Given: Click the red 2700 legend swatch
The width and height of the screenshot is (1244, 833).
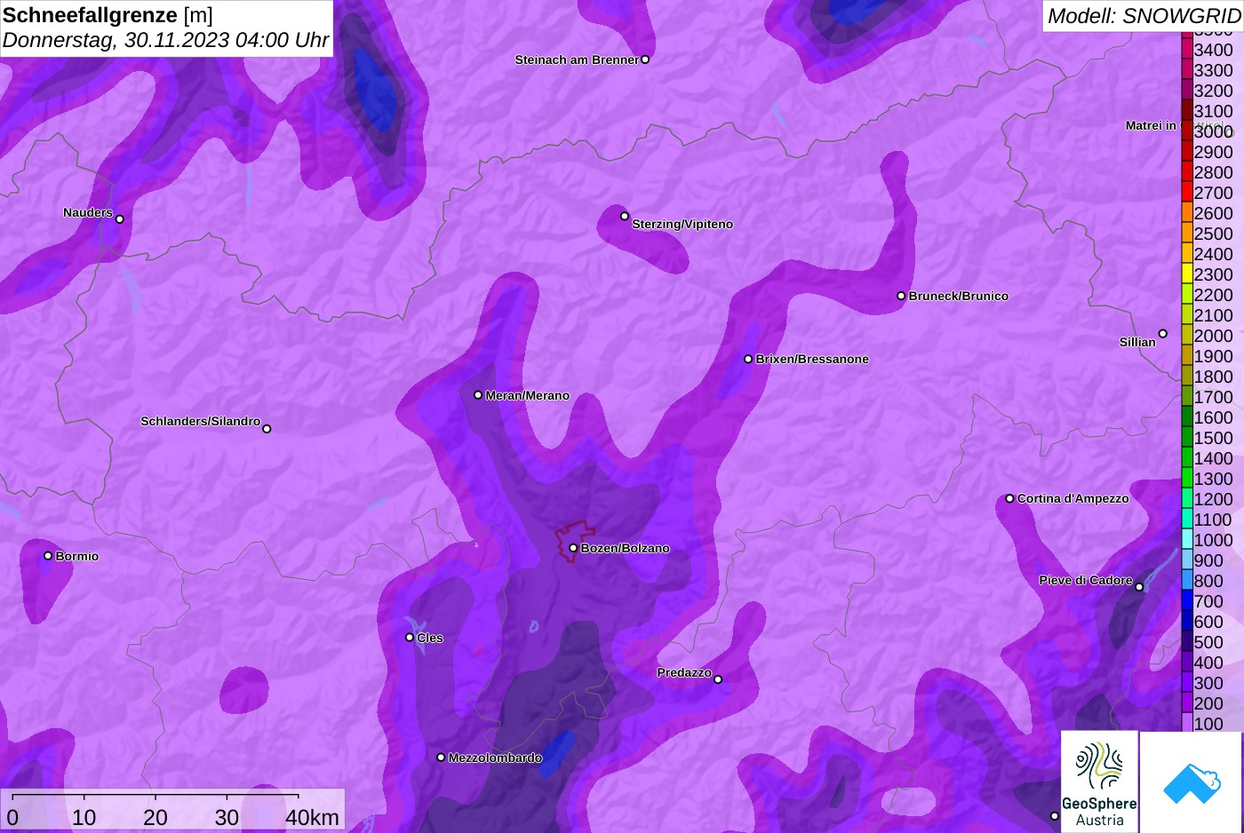Looking at the screenshot, I should pos(1187,193).
